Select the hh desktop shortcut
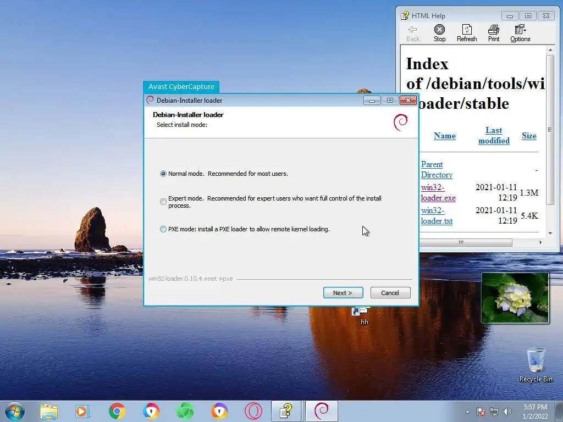 (362, 315)
